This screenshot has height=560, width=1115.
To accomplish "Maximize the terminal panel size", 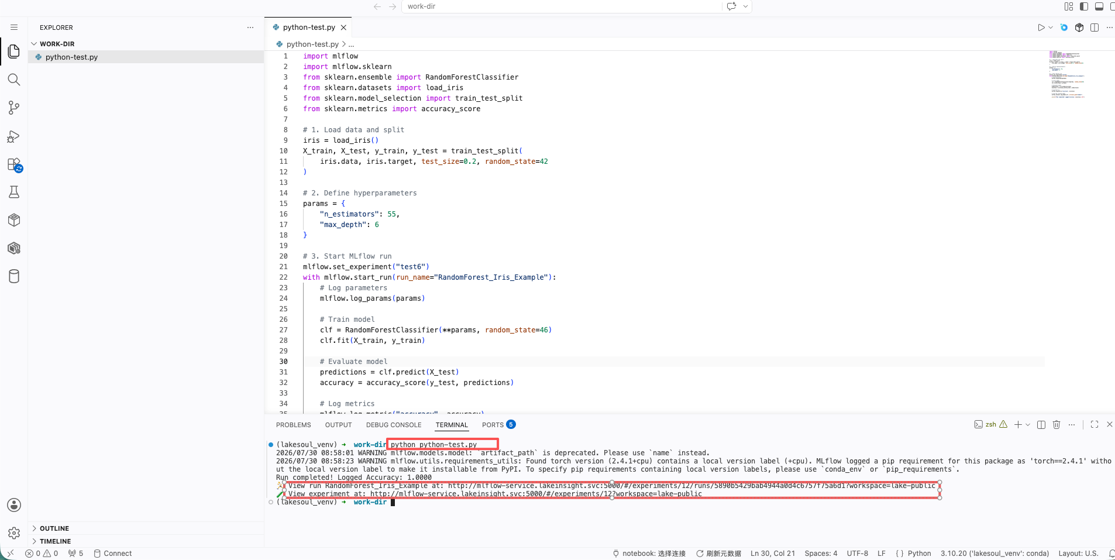I will (x=1095, y=425).
